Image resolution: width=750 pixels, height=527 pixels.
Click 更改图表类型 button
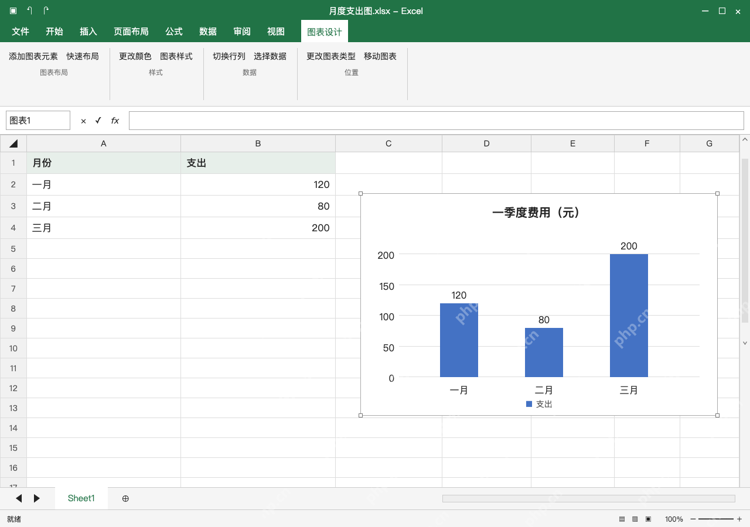[331, 56]
